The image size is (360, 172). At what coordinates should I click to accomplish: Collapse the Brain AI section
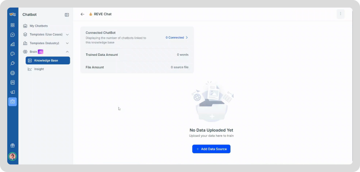(67, 52)
